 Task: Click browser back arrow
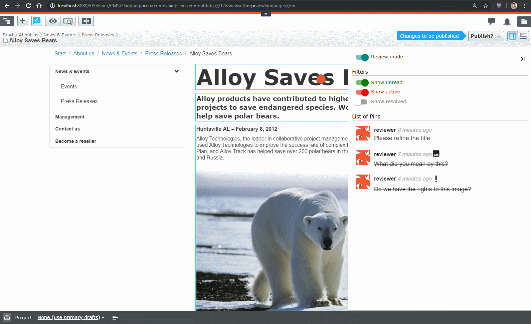(x=7, y=6)
